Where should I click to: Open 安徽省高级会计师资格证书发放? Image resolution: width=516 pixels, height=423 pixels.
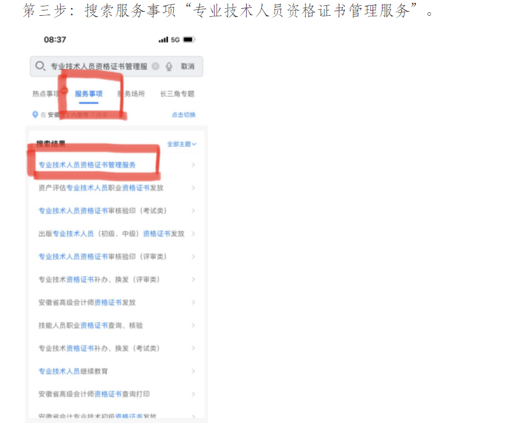tap(87, 302)
